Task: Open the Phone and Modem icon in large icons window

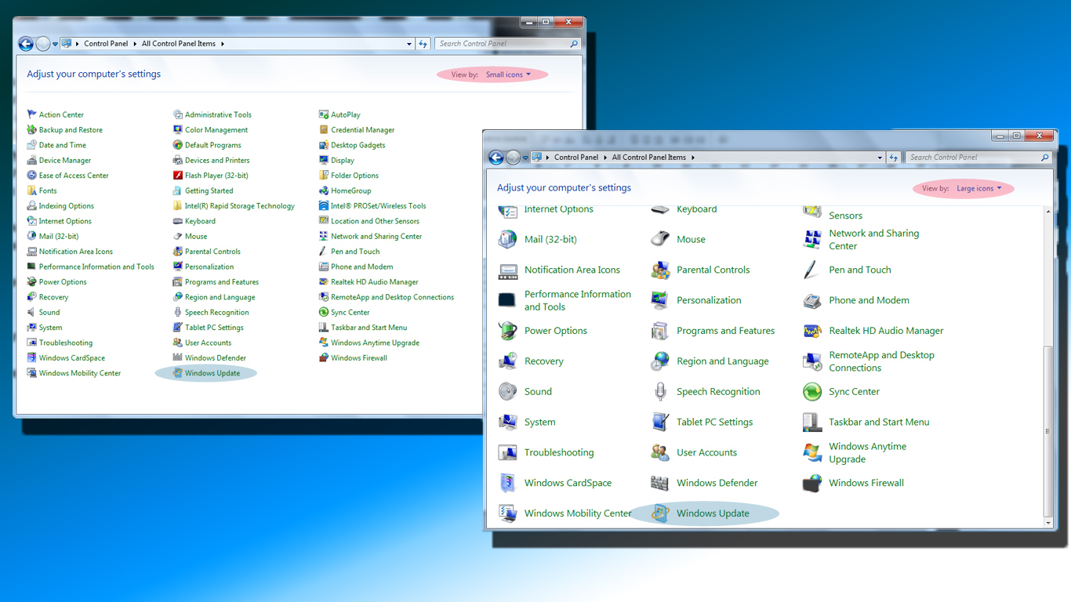Action: point(812,300)
